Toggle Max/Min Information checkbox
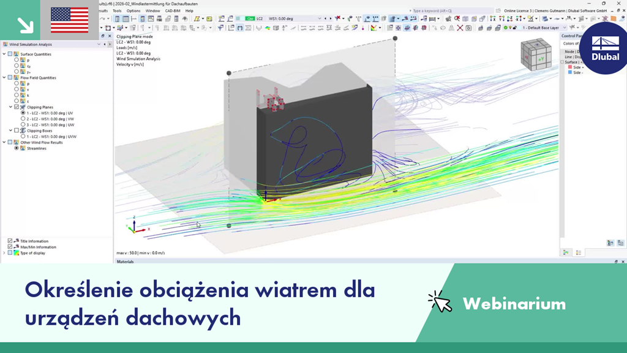Image resolution: width=627 pixels, height=353 pixels. point(10,247)
